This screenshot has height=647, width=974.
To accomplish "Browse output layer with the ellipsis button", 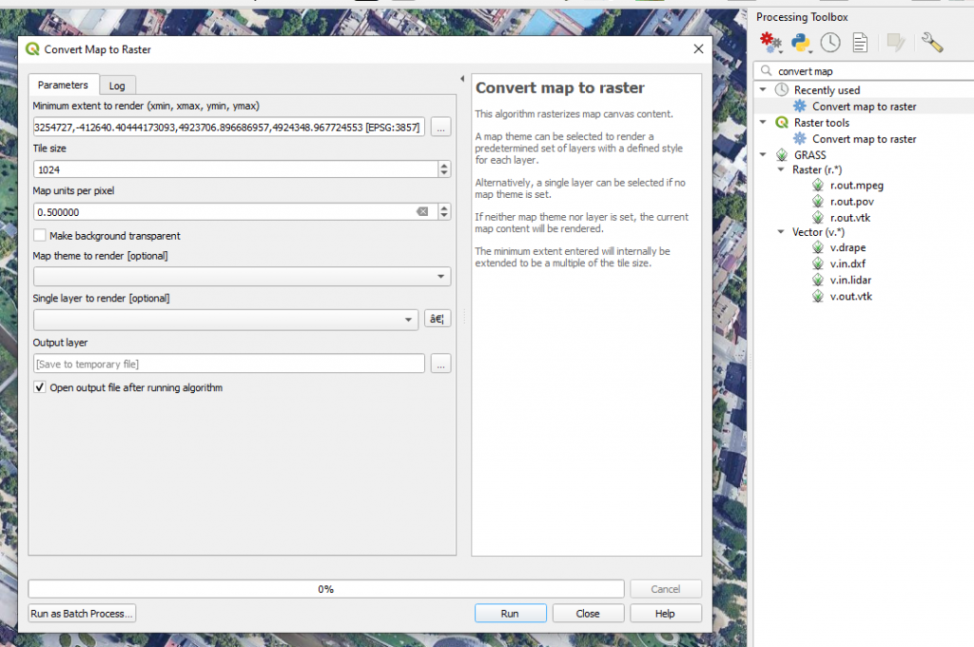I will coord(440,363).
